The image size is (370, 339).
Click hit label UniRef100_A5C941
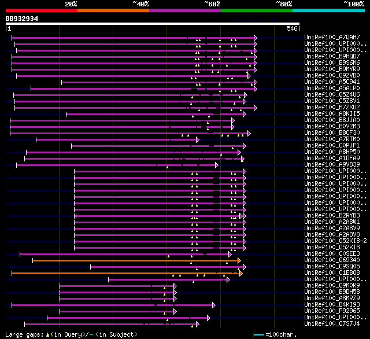click(x=332, y=82)
